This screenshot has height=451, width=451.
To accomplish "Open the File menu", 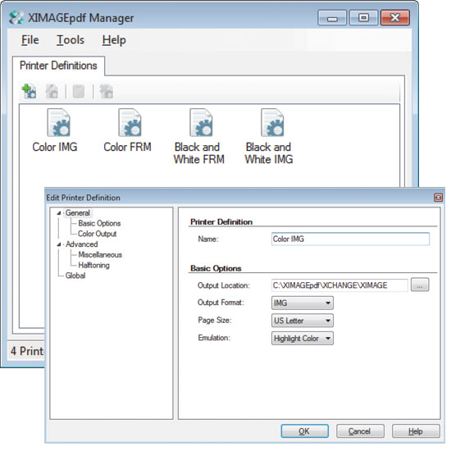I will pyautogui.click(x=30, y=40).
